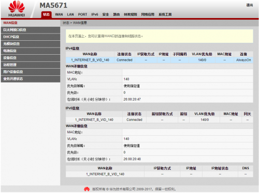
Task: Switch to the 网络应用 tab
Action: (148, 14)
